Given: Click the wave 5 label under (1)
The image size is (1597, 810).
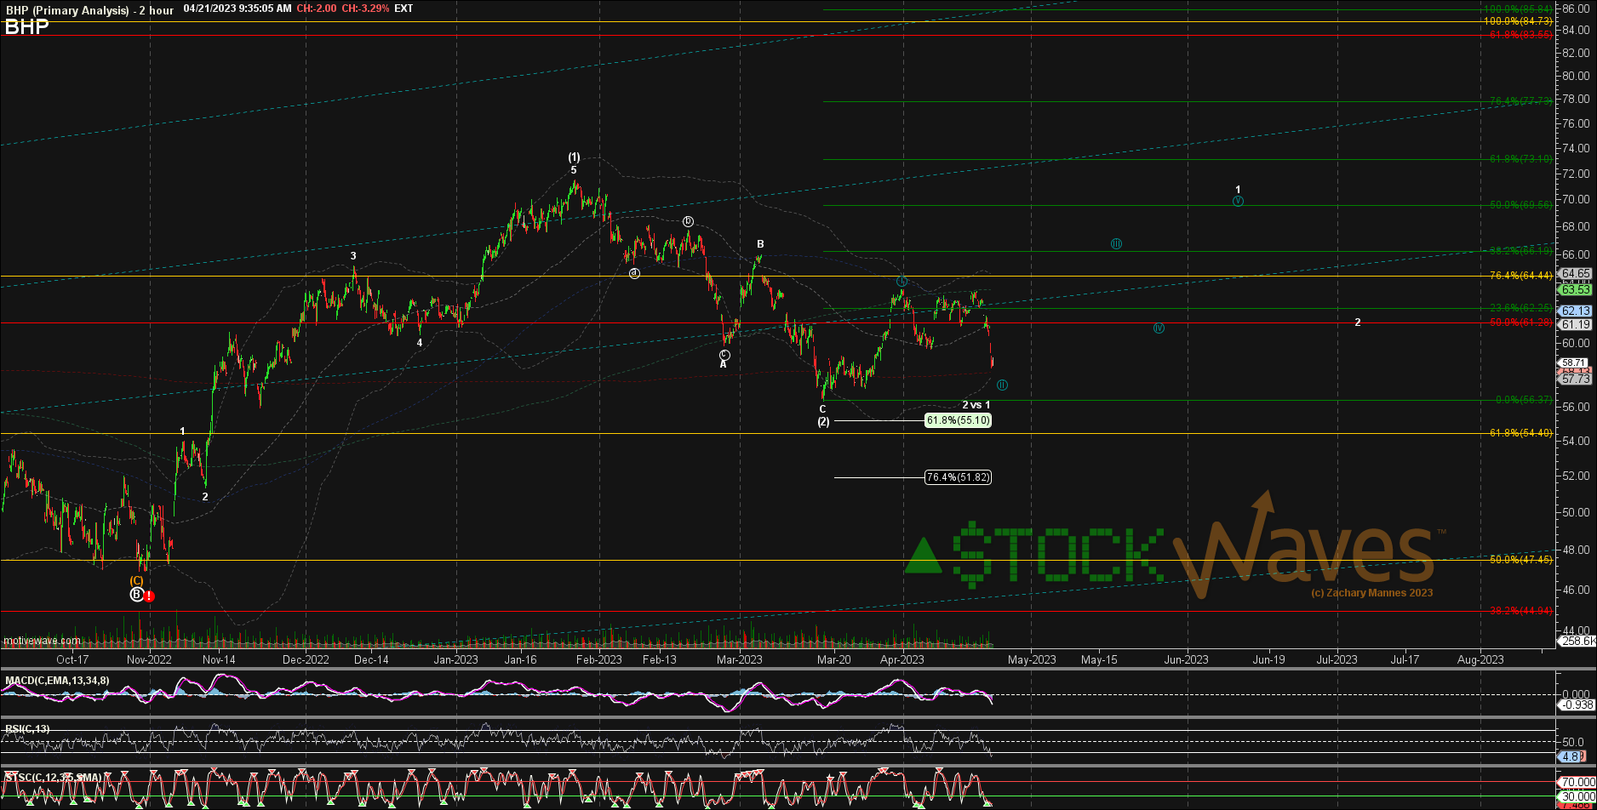Looking at the screenshot, I should [574, 170].
